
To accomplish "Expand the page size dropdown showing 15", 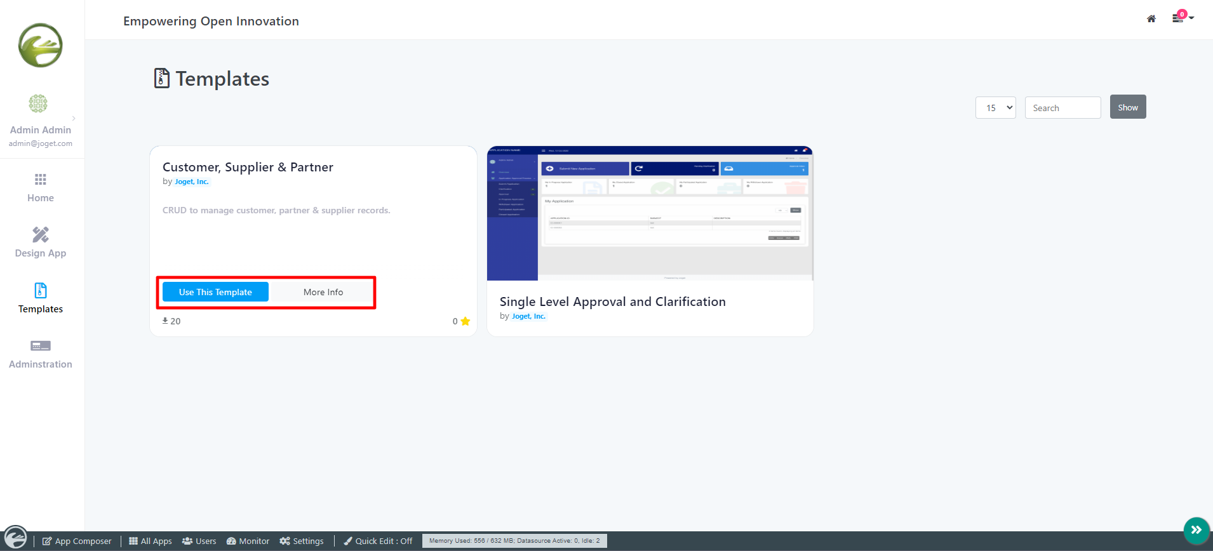I will [x=996, y=108].
